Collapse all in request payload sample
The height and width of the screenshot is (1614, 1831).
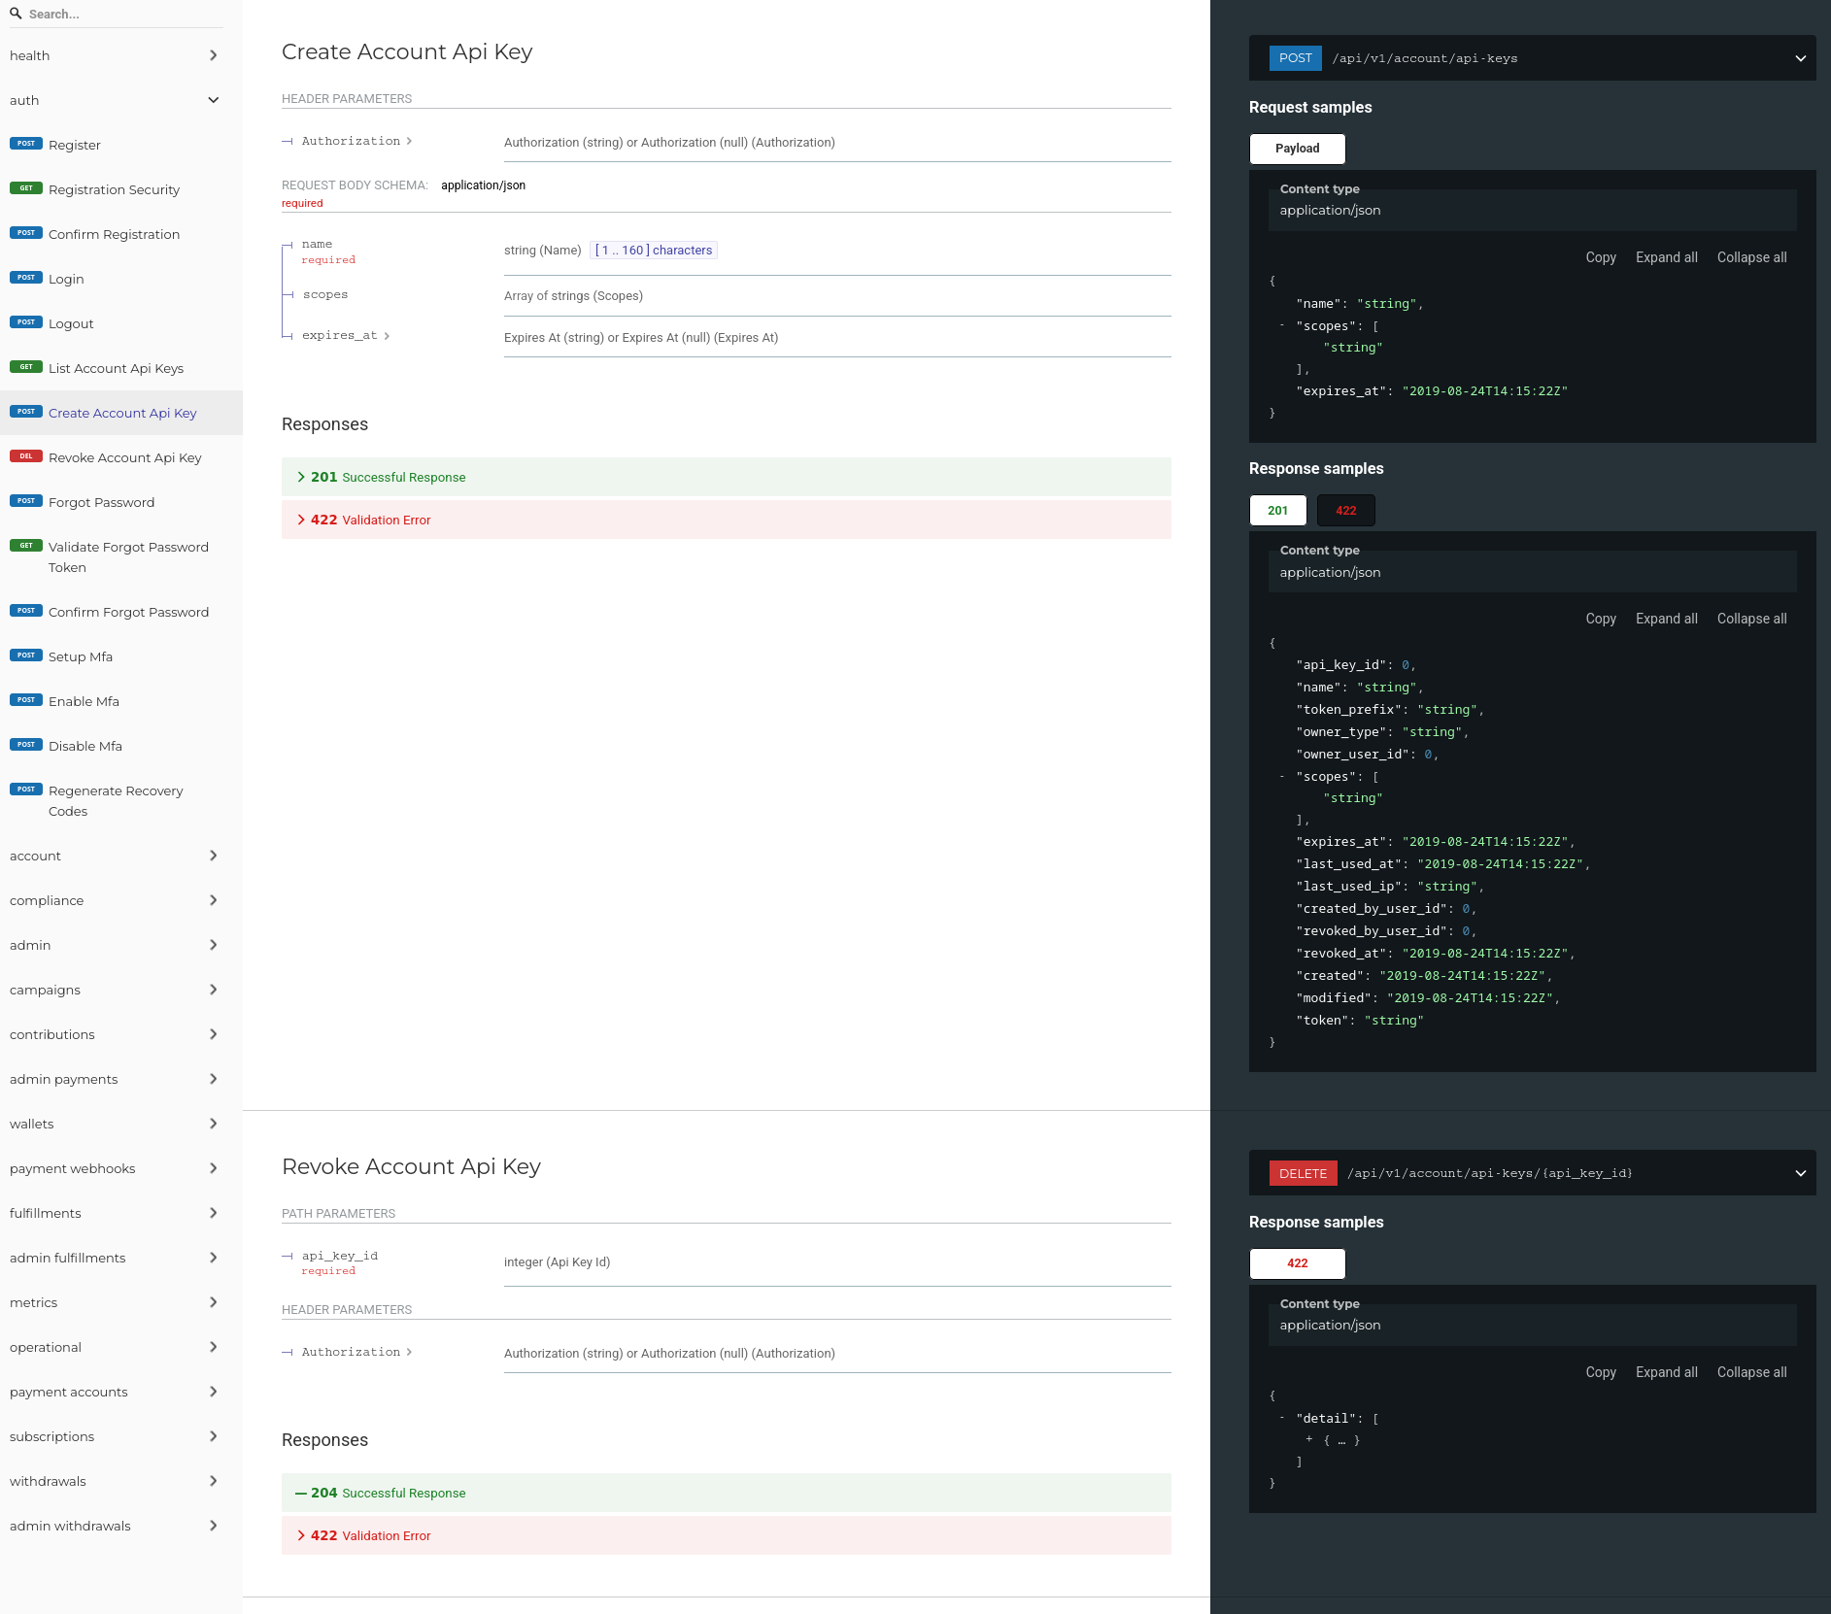point(1752,257)
